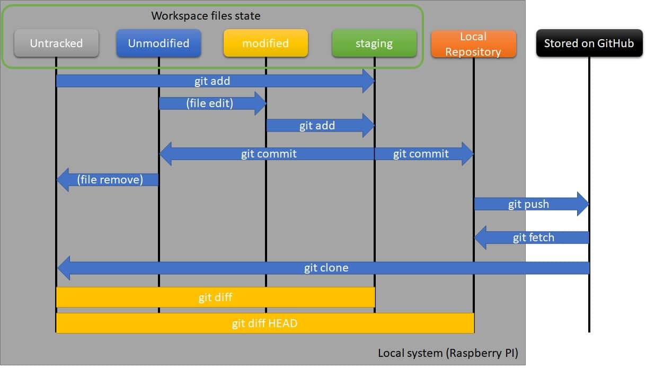
Task: Select the Local system (Raspberry PI) label
Action: coord(448,353)
